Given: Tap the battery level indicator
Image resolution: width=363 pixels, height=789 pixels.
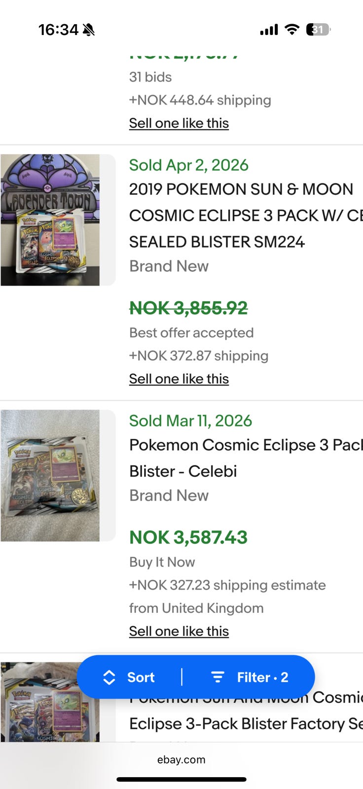Looking at the screenshot, I should click(x=318, y=30).
